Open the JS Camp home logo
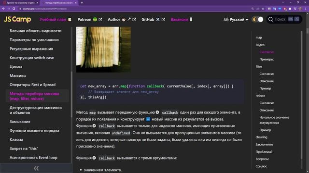 17,19
